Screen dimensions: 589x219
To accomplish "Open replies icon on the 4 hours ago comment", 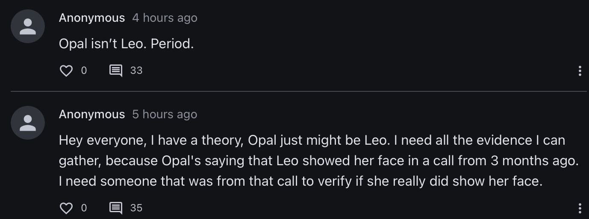I will 116,70.
